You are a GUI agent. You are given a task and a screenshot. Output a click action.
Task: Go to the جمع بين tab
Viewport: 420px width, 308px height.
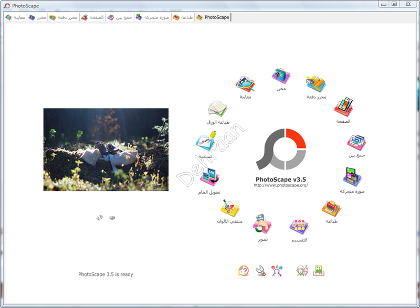click(x=120, y=17)
